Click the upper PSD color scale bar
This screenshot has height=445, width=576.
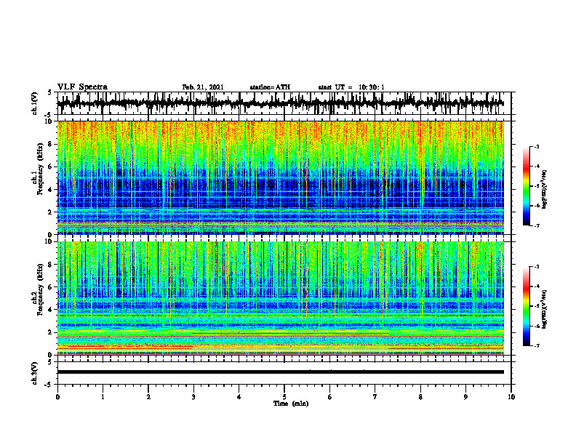[527, 186]
